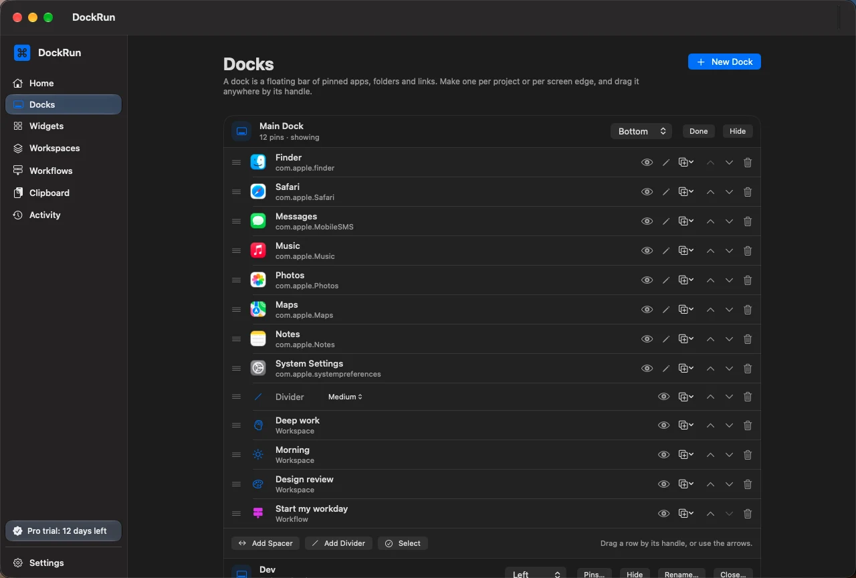This screenshot has height=578, width=856.
Task: Switch to Workspaces in sidebar
Action: click(64, 148)
